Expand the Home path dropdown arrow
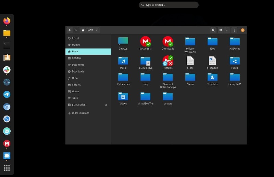The image size is (274, 177). point(97,30)
